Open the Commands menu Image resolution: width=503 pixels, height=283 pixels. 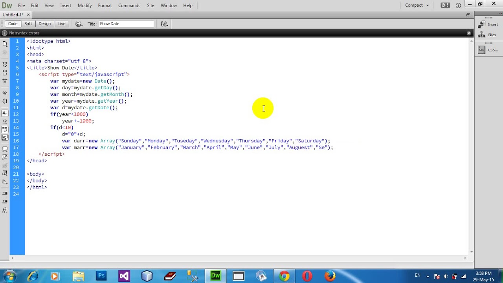pos(129,6)
